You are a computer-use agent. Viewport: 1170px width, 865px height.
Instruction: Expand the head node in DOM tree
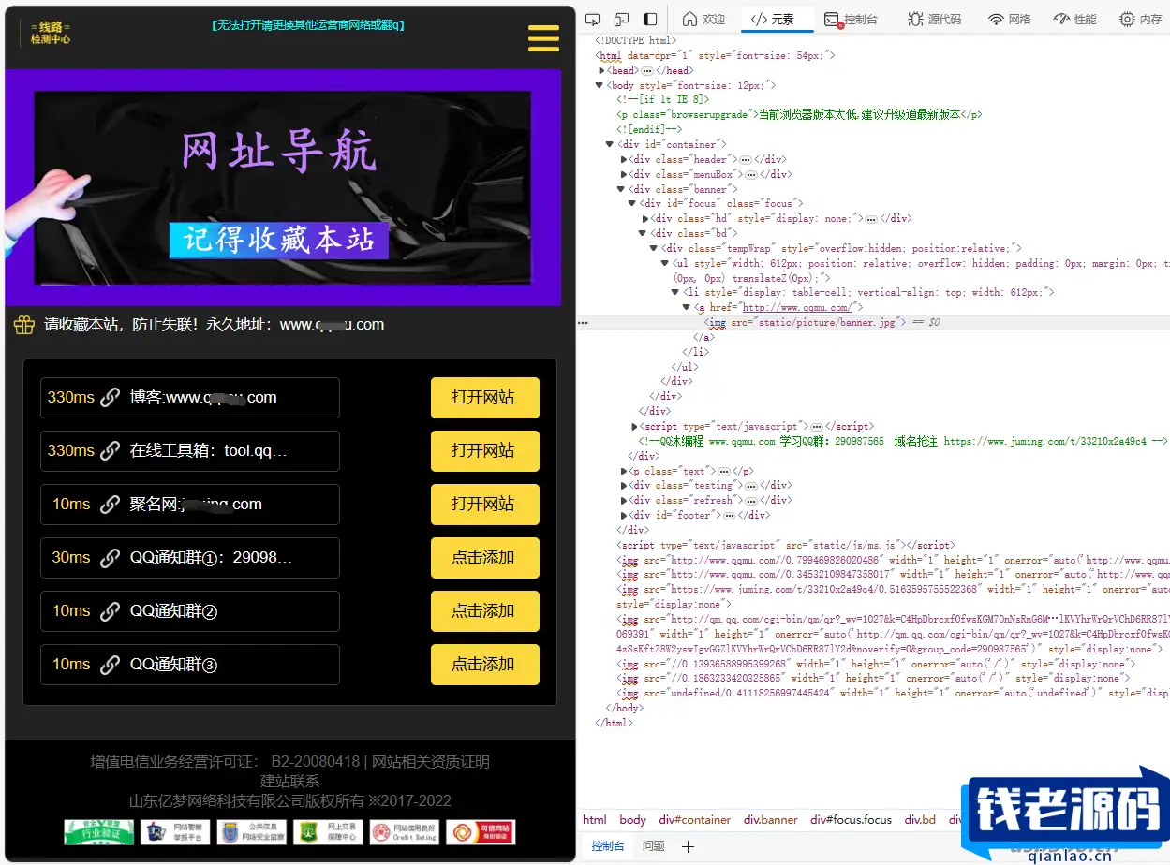[601, 70]
